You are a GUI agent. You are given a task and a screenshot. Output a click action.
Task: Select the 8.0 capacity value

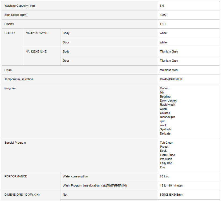tap(162, 6)
